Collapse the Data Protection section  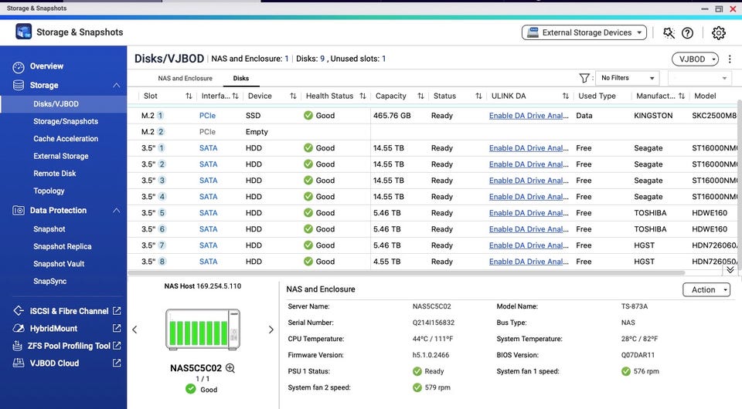point(117,211)
